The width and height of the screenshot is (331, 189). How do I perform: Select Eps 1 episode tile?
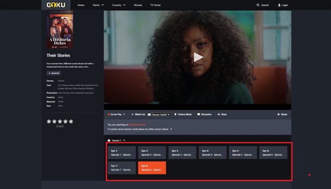pyautogui.click(x=122, y=153)
